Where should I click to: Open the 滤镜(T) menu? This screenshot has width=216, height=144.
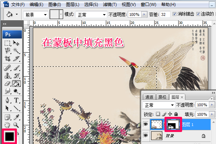pos(110,5)
